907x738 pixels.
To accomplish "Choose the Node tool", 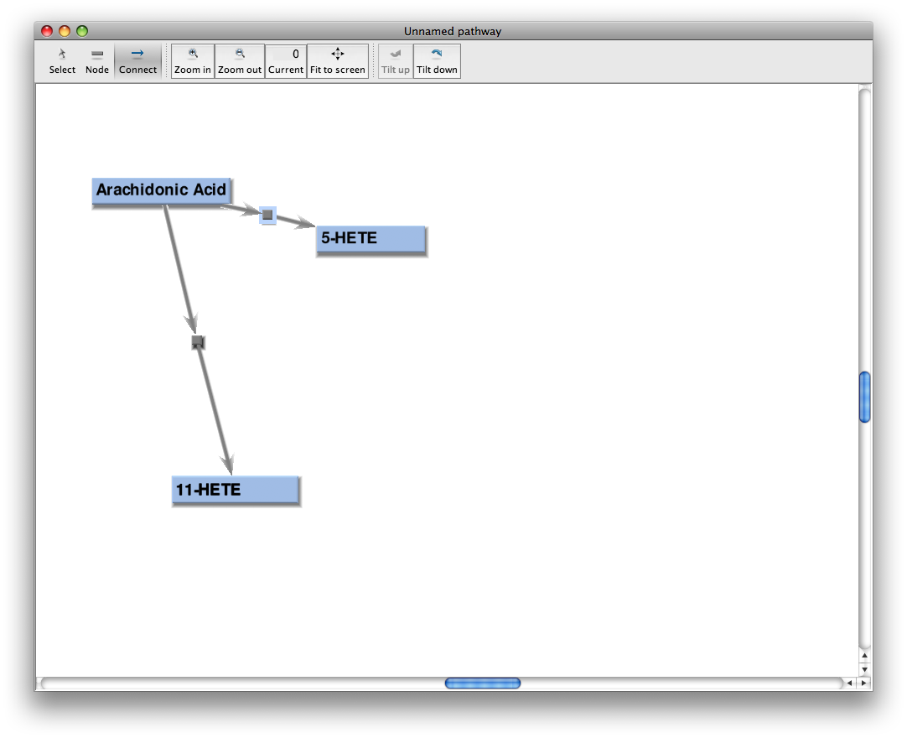I will (x=97, y=61).
